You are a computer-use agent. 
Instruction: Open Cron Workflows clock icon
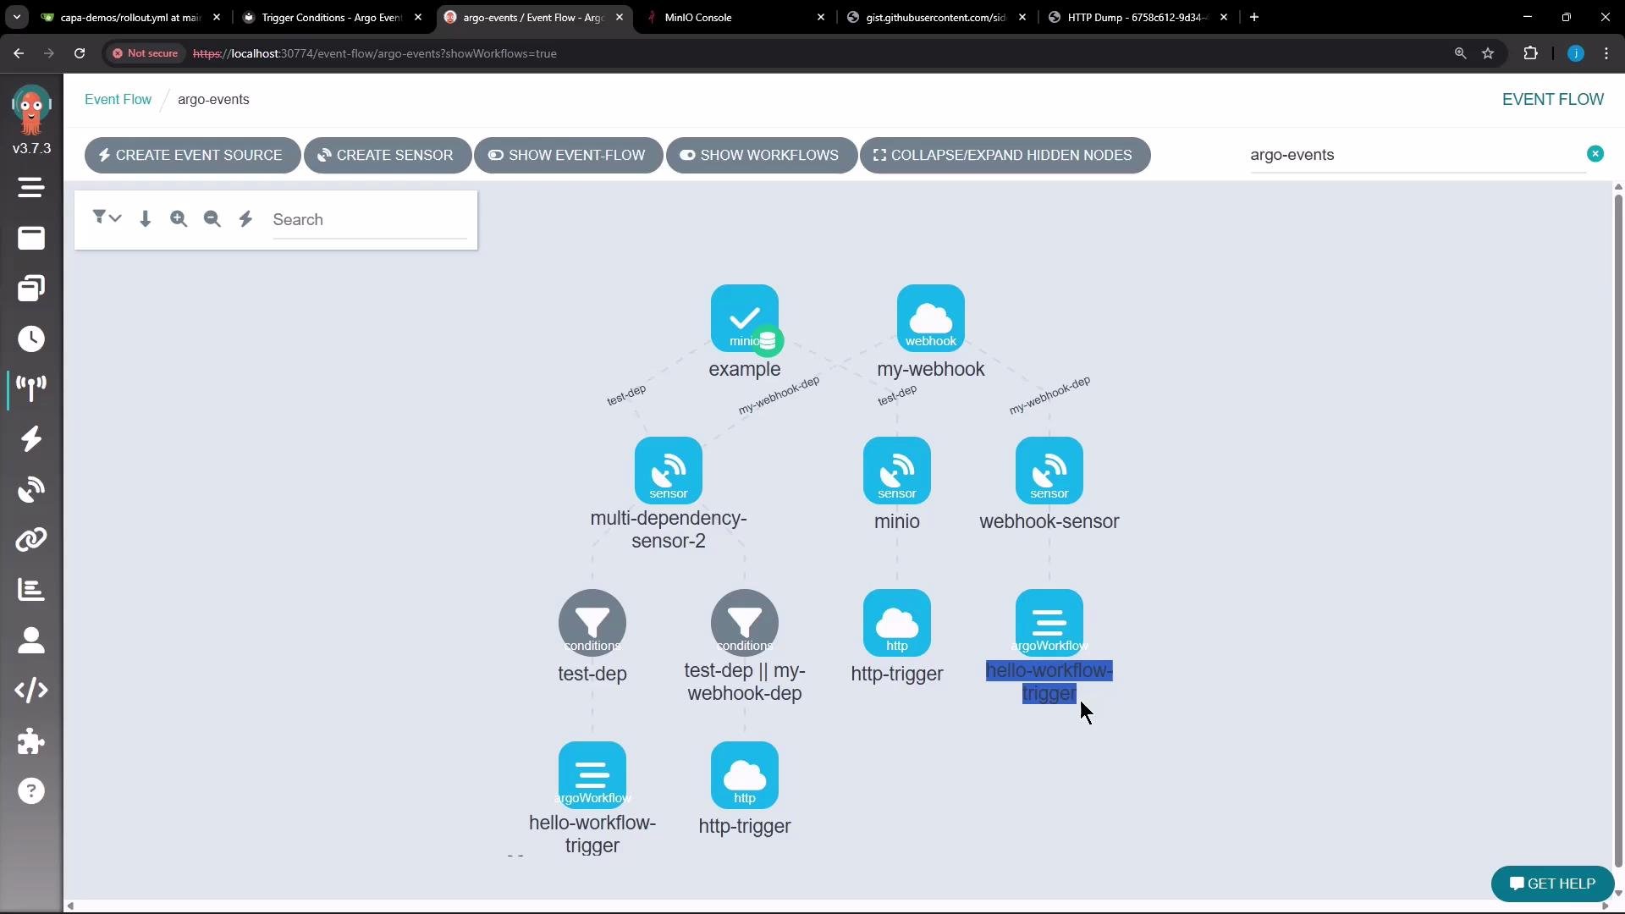[x=31, y=339]
